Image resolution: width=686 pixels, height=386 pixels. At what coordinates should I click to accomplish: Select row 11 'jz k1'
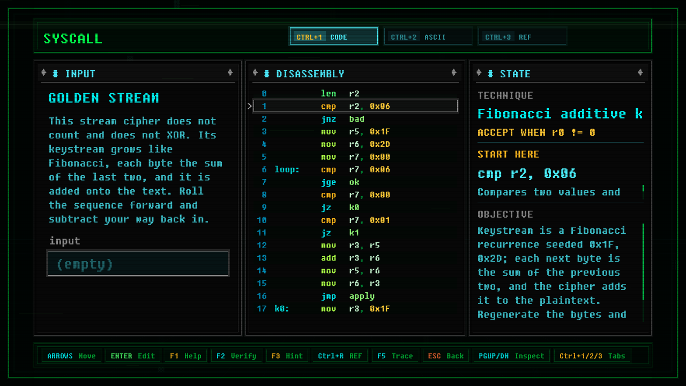point(355,233)
